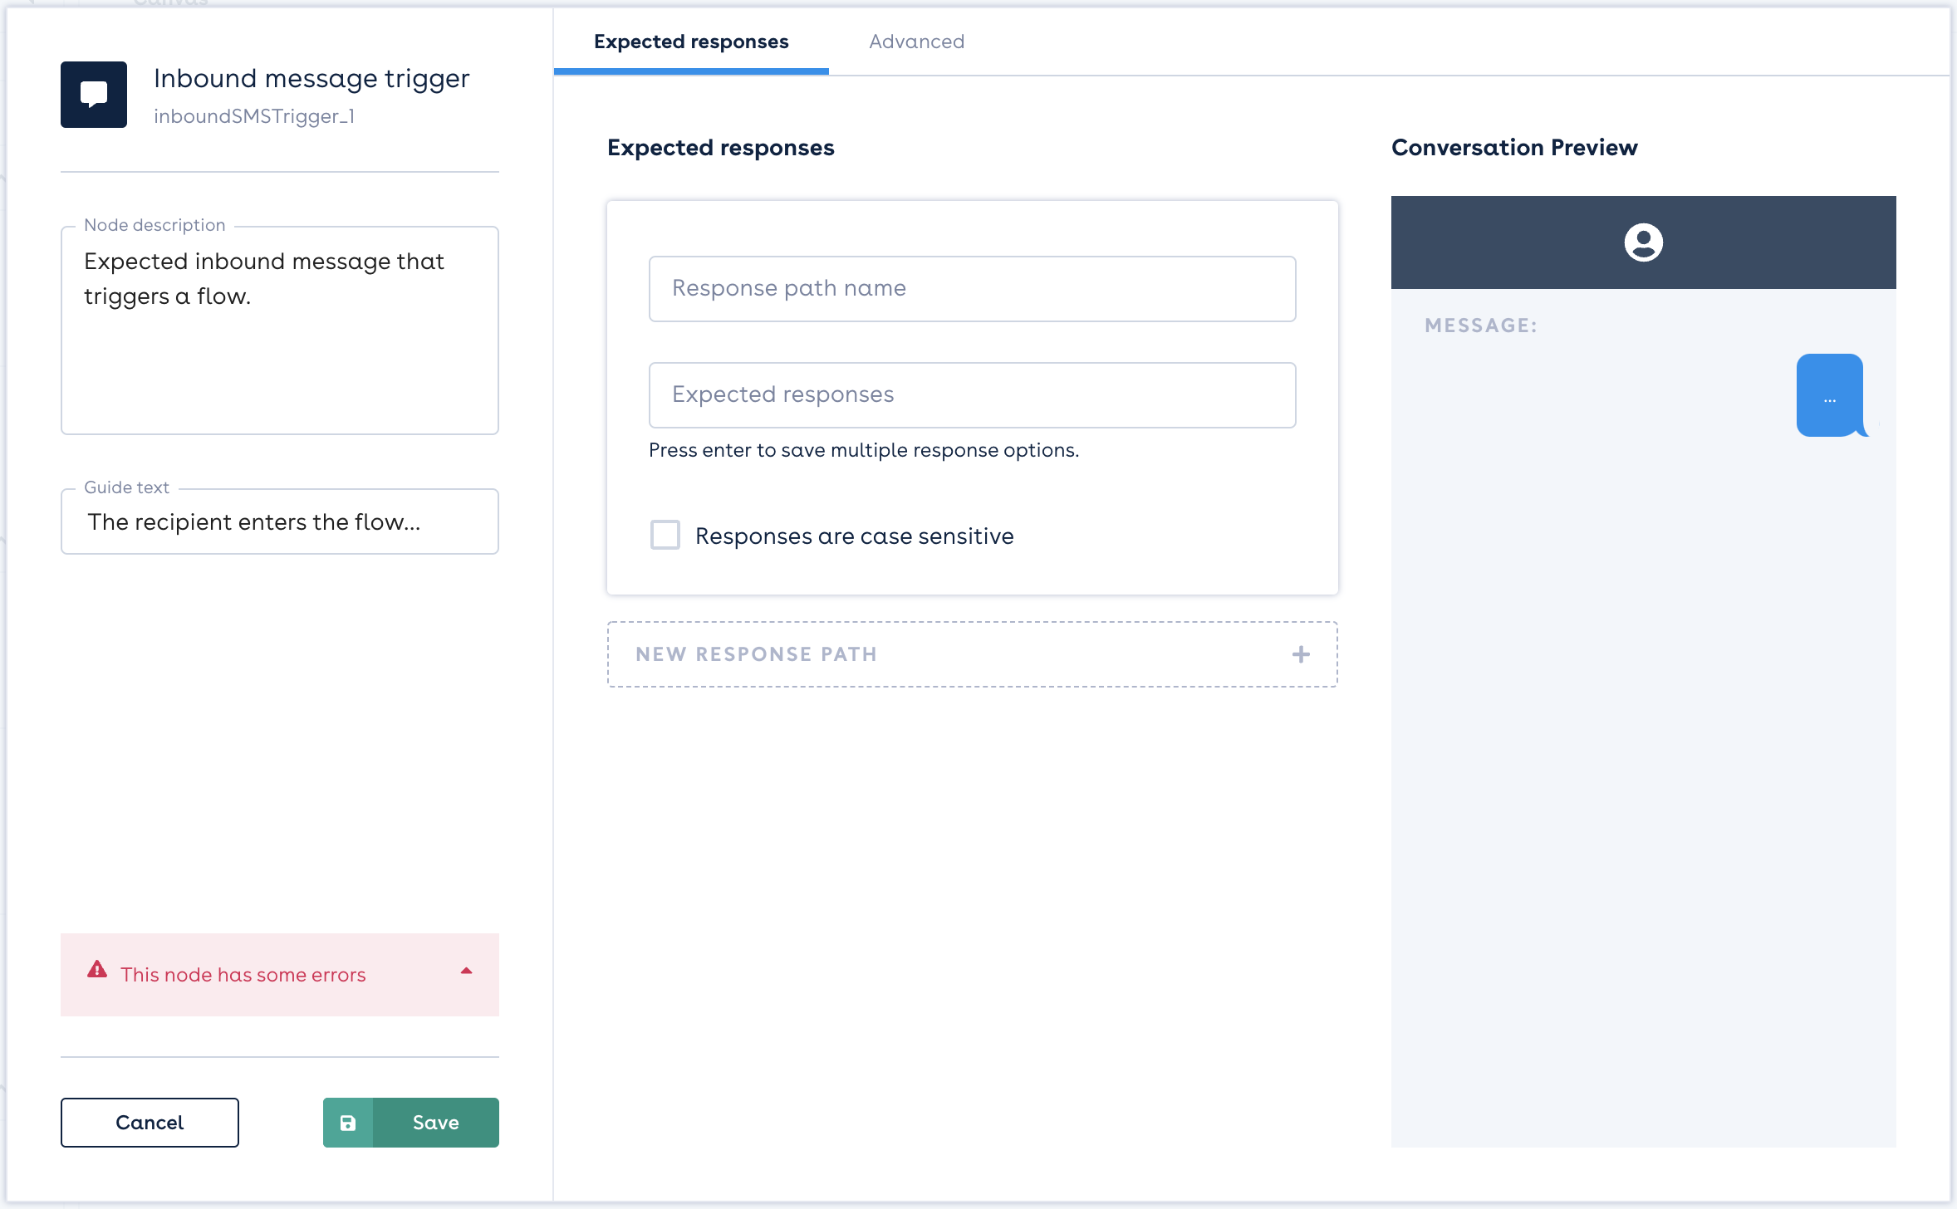The width and height of the screenshot is (1957, 1209).
Task: Click the Inbound message trigger title
Action: (311, 78)
